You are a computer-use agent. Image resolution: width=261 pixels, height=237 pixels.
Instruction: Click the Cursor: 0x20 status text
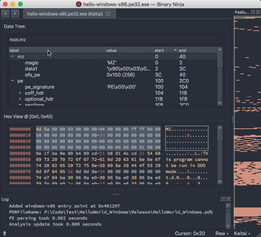point(190,233)
